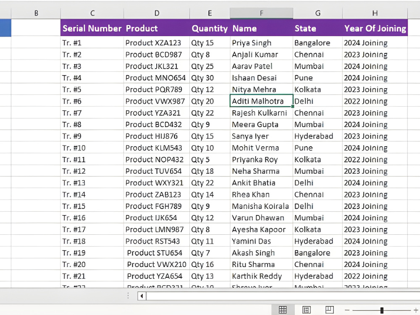Select the cell Qty 14
Image resolution: width=420 pixels, height=315 pixels.
pyautogui.click(x=210, y=194)
